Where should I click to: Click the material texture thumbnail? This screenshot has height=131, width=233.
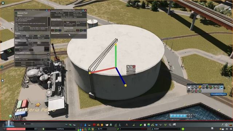[47, 49]
